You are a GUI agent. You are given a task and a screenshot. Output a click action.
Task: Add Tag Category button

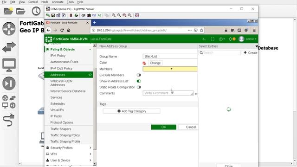coord(131,111)
